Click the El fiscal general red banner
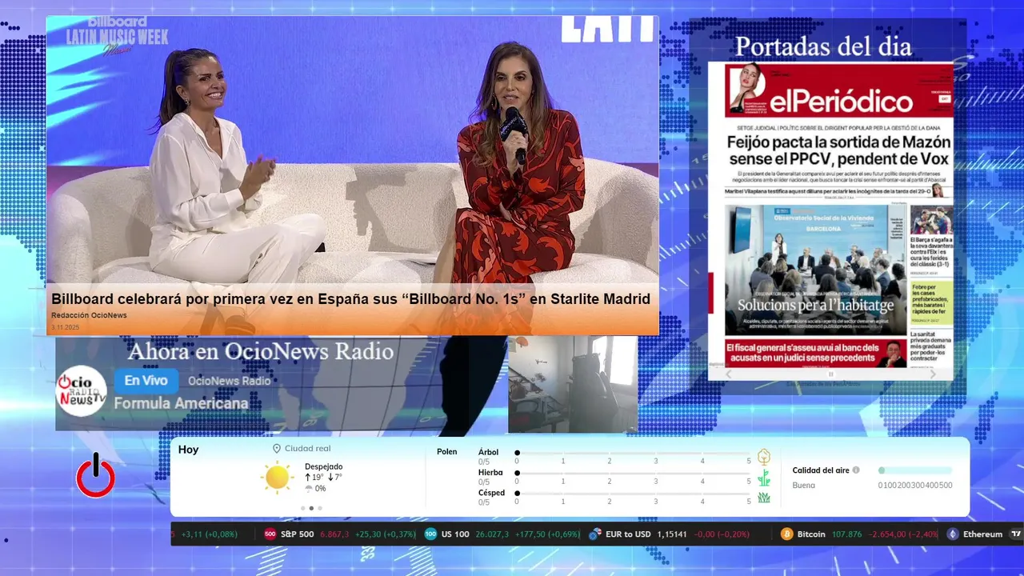Screen dimensions: 1024x576 point(815,353)
